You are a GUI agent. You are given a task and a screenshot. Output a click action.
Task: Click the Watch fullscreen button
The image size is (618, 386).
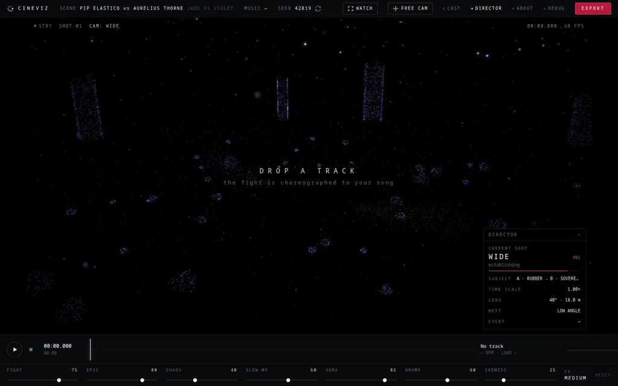click(360, 8)
